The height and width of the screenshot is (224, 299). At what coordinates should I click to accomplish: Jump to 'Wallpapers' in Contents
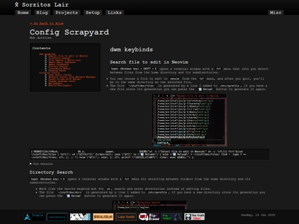(x=55, y=83)
